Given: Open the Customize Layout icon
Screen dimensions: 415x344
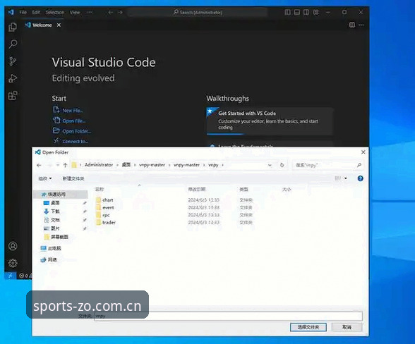Looking at the screenshot, I should pyautogui.click(x=316, y=12).
